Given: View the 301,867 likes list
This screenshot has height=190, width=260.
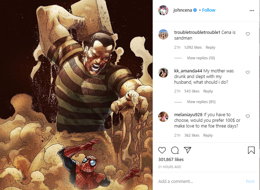Looking at the screenshot, I should click(x=171, y=159).
